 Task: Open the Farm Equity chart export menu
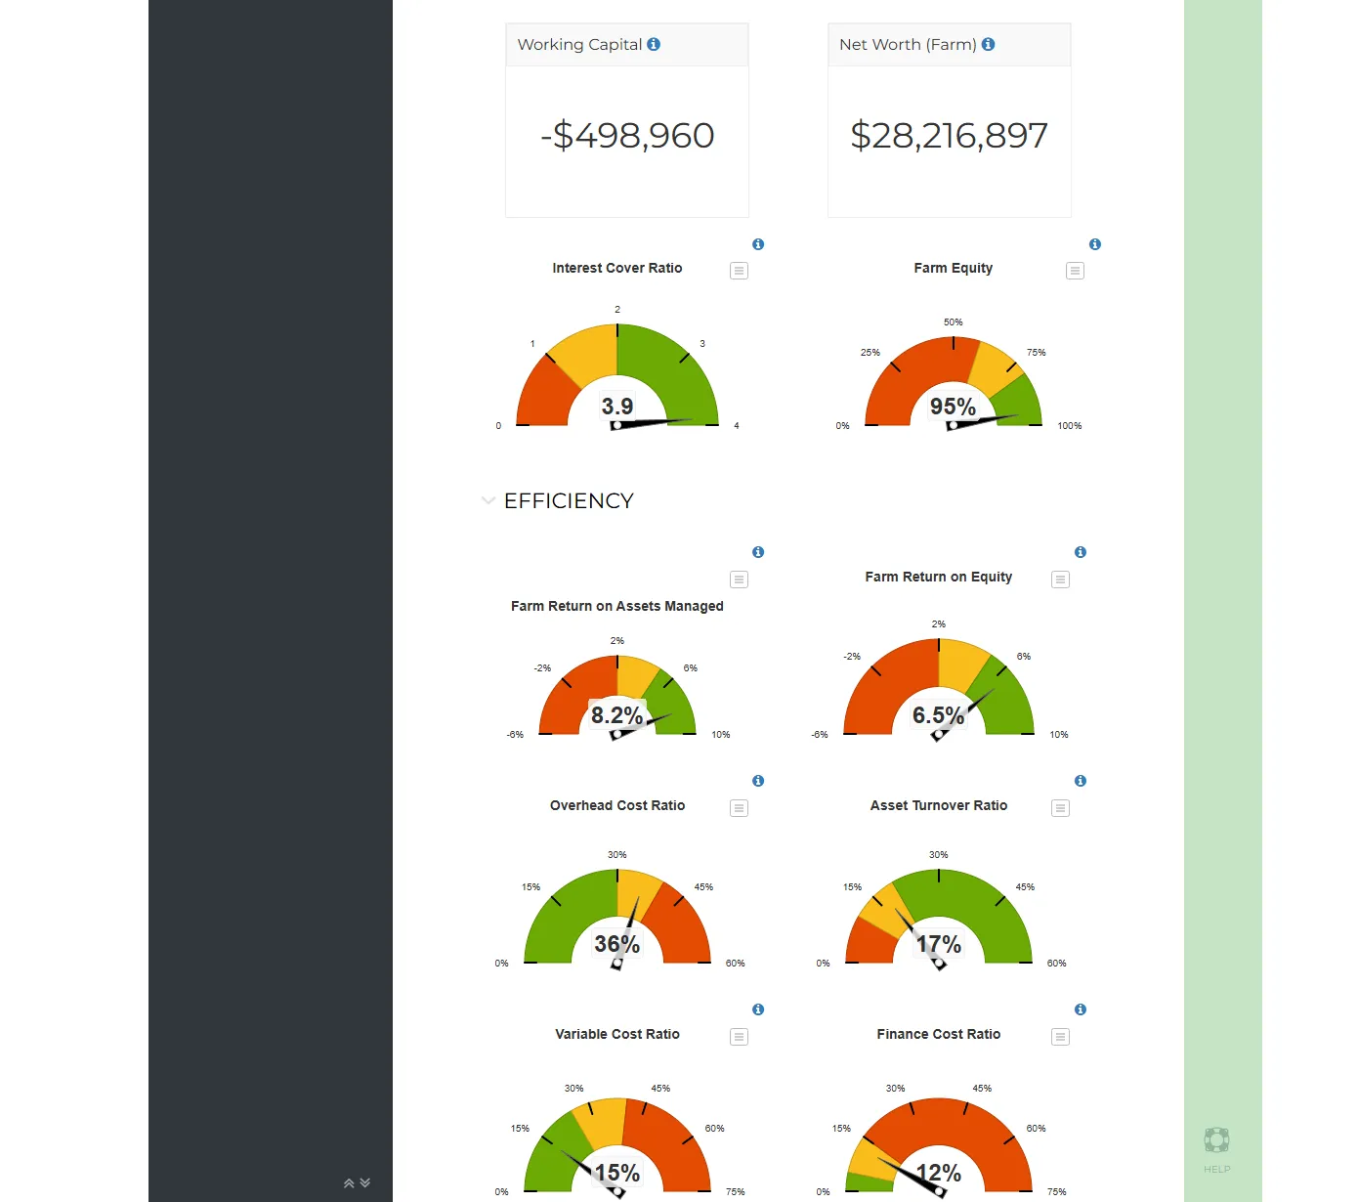[x=1075, y=271]
